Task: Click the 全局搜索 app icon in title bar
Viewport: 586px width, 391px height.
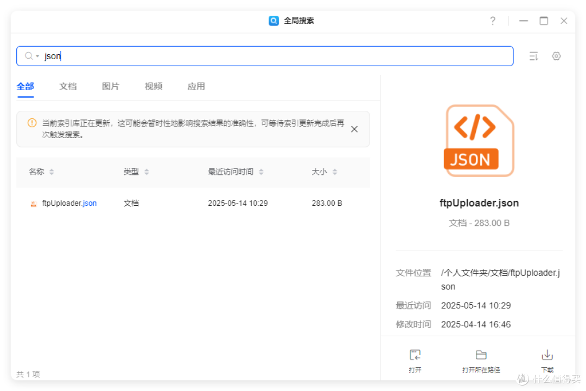Action: pyautogui.click(x=273, y=21)
